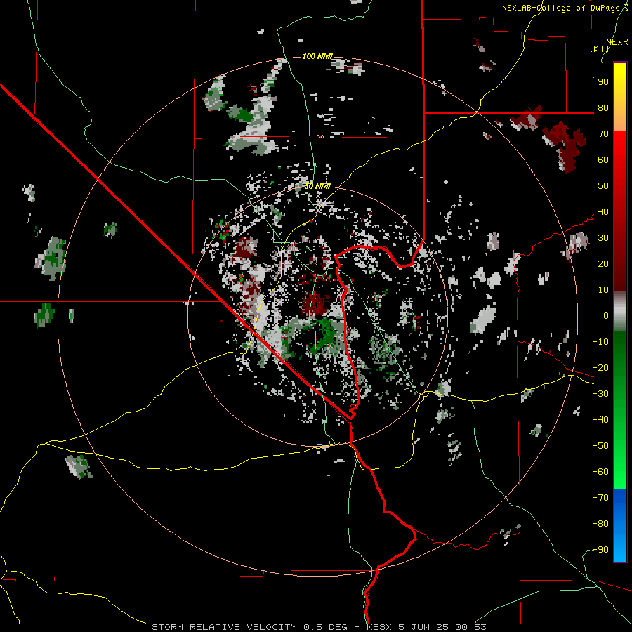
Task: Click the positive "10" scale value
Action: [x=603, y=290]
